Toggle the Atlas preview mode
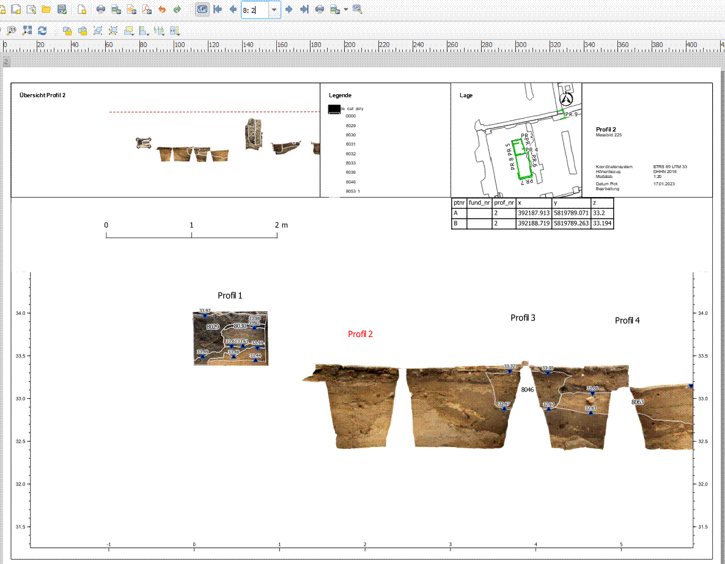Viewport: 725px width, 564px height. 201,10
